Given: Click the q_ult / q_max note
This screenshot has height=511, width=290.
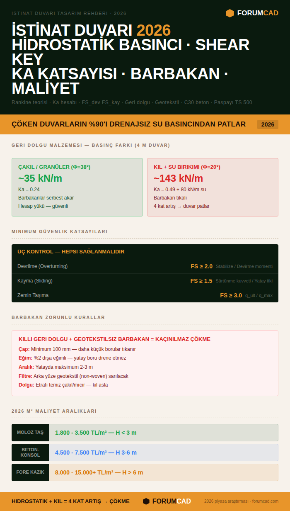Looking at the screenshot, I should click(259, 295).
